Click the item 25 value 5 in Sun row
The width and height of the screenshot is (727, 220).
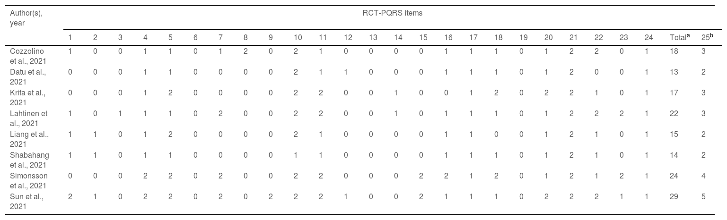click(704, 197)
